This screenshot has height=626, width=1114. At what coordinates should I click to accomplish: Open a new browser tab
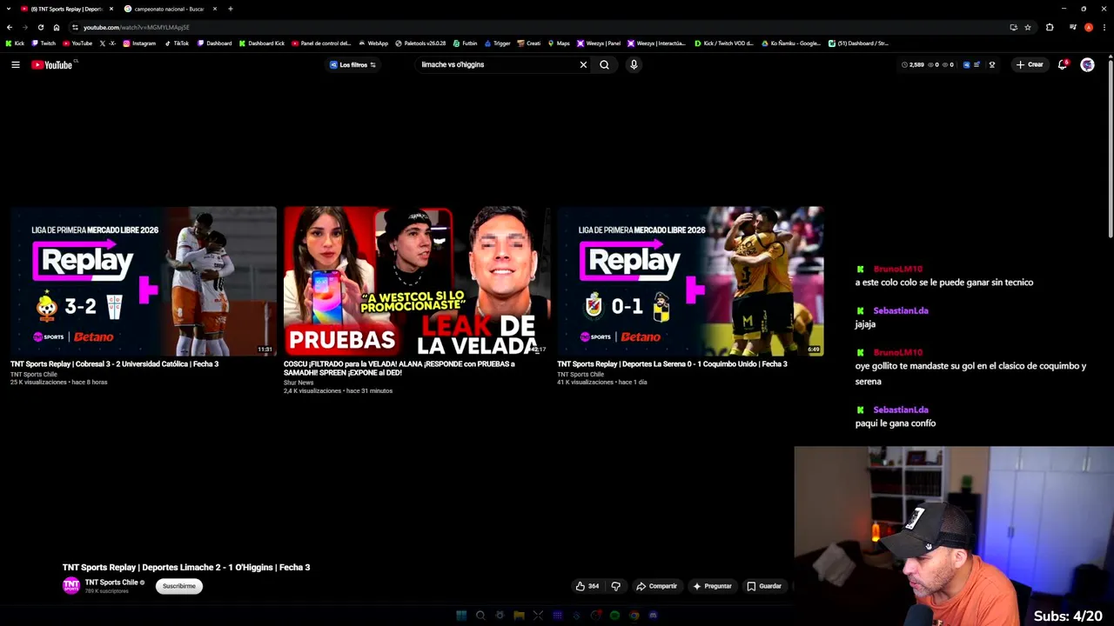[x=231, y=9]
